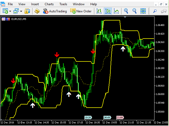The height and width of the screenshot is (126, 169).
Task: Click the New Chart icon
Action: (5, 11)
